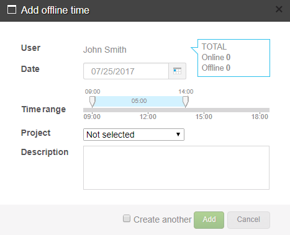This screenshot has width=290, height=235.
Task: Click inside the Description text area
Action: [x=176, y=167]
